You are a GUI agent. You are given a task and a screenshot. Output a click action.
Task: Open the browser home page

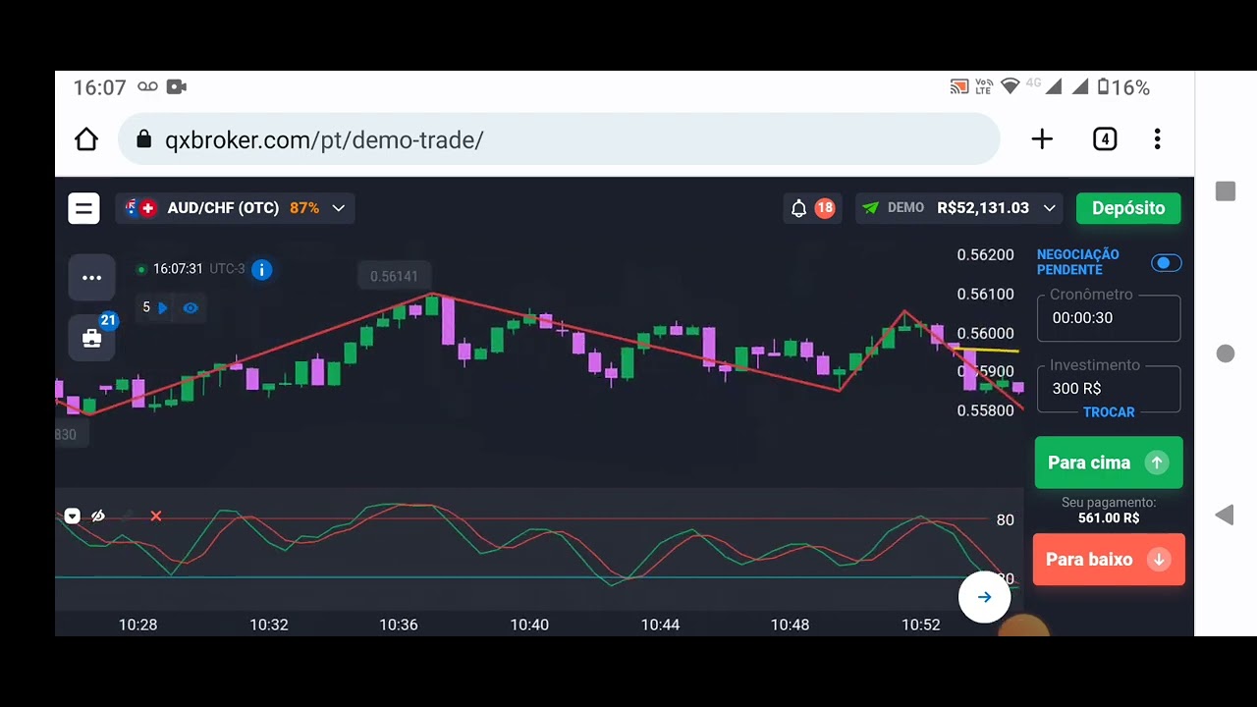coord(86,139)
